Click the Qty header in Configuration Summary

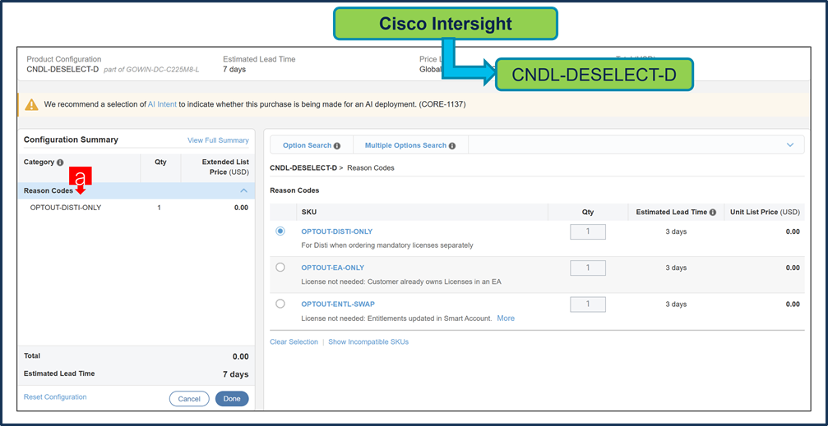point(160,163)
